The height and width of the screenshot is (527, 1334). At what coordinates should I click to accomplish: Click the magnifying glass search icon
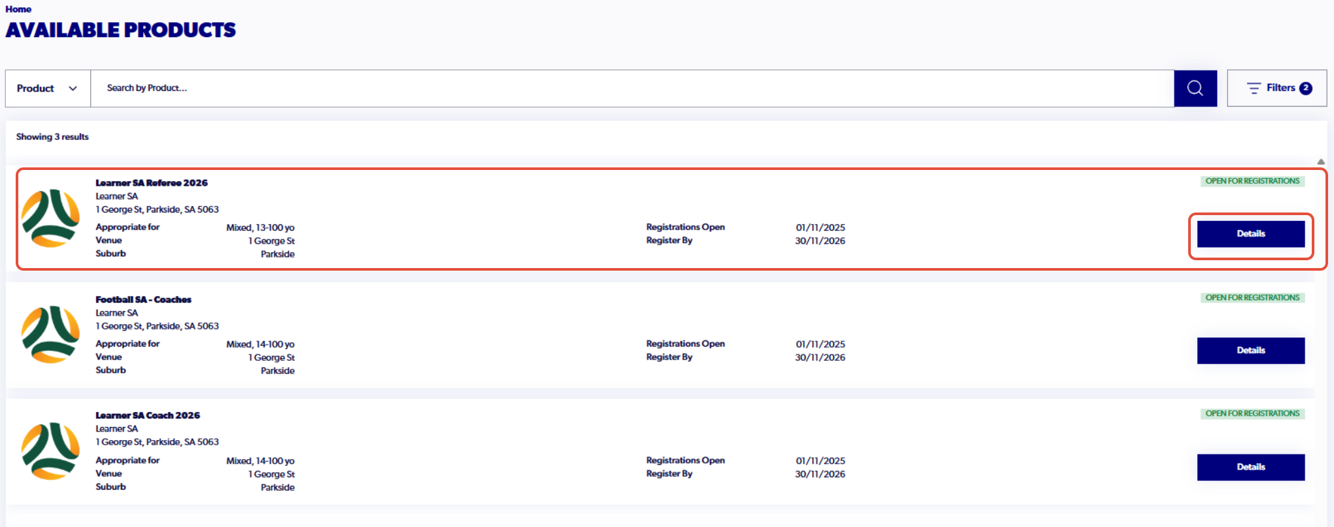pyautogui.click(x=1195, y=88)
